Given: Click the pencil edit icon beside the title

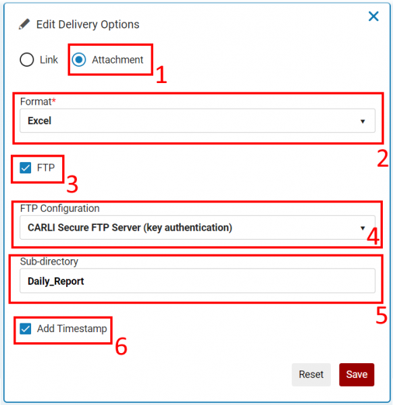Looking at the screenshot, I should click(24, 24).
